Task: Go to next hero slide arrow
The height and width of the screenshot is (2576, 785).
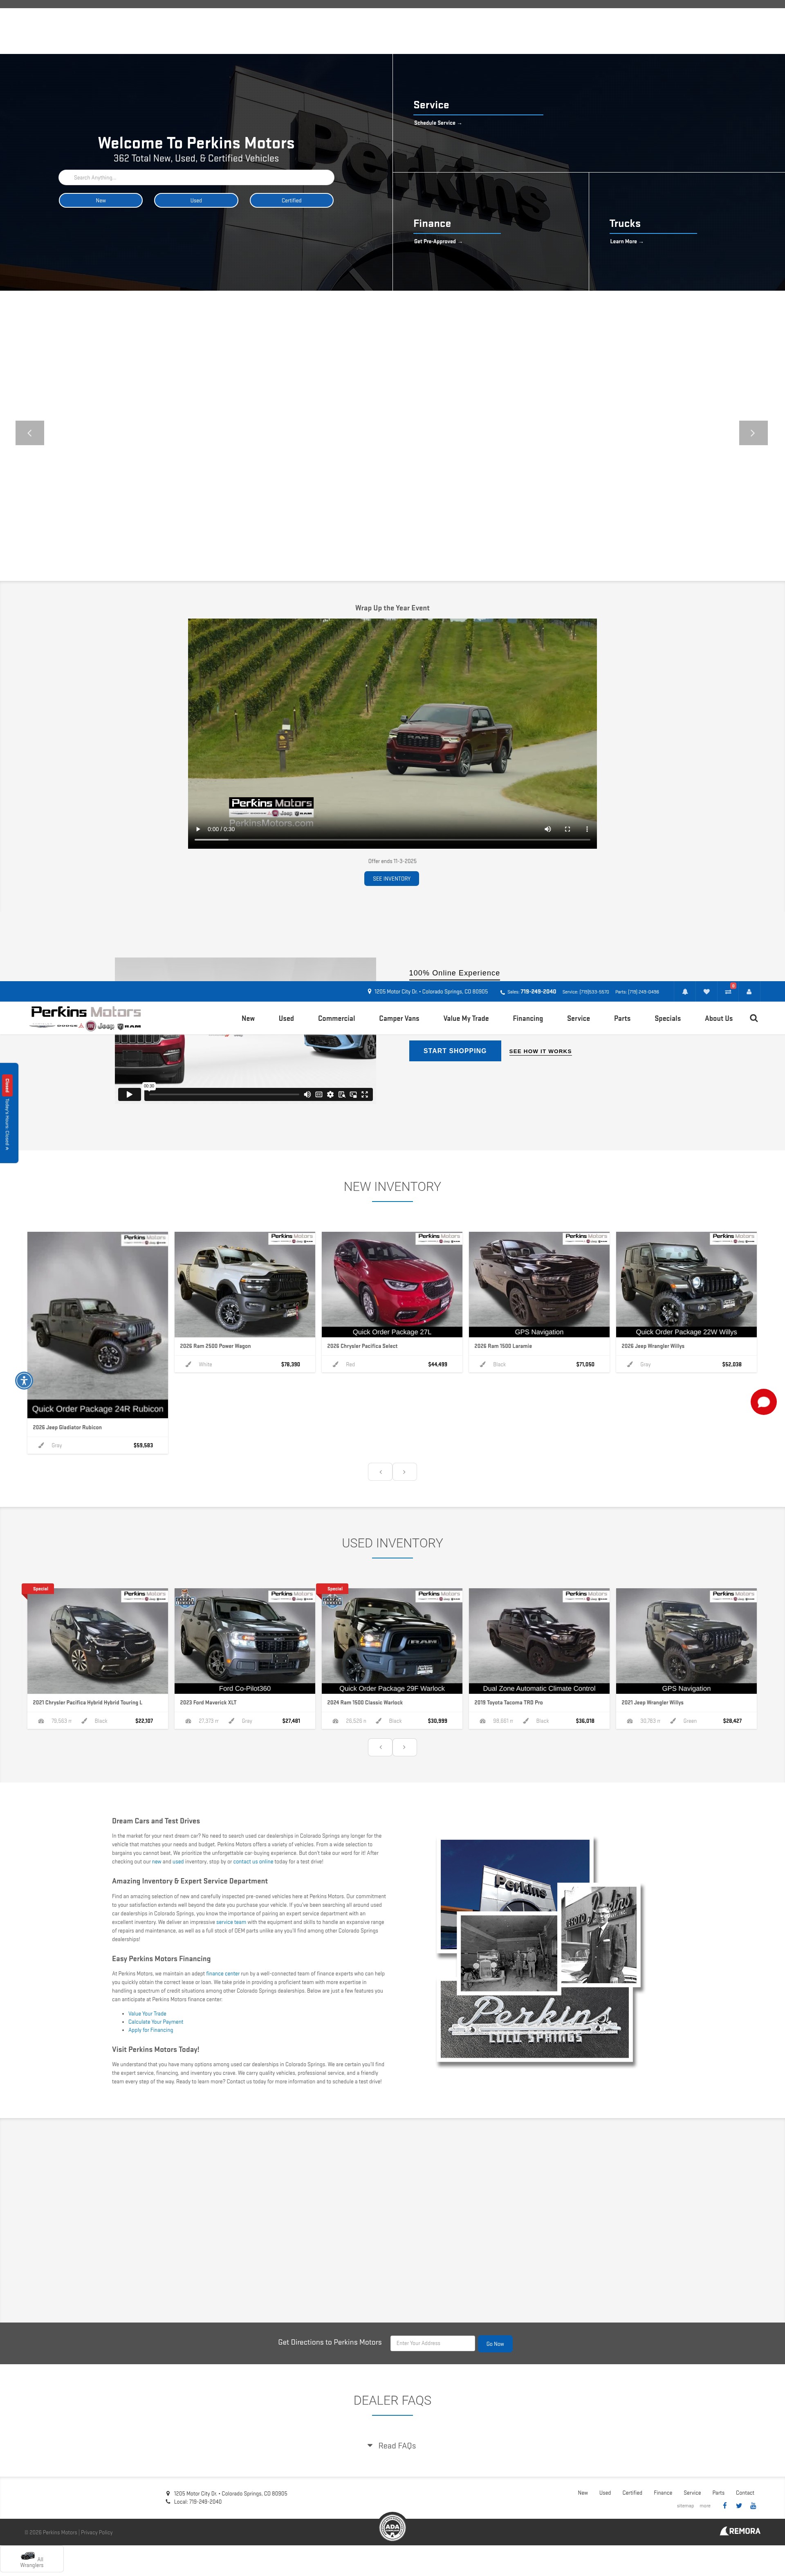Action: pos(753,433)
